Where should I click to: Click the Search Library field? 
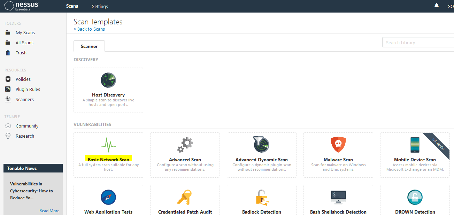(x=418, y=43)
